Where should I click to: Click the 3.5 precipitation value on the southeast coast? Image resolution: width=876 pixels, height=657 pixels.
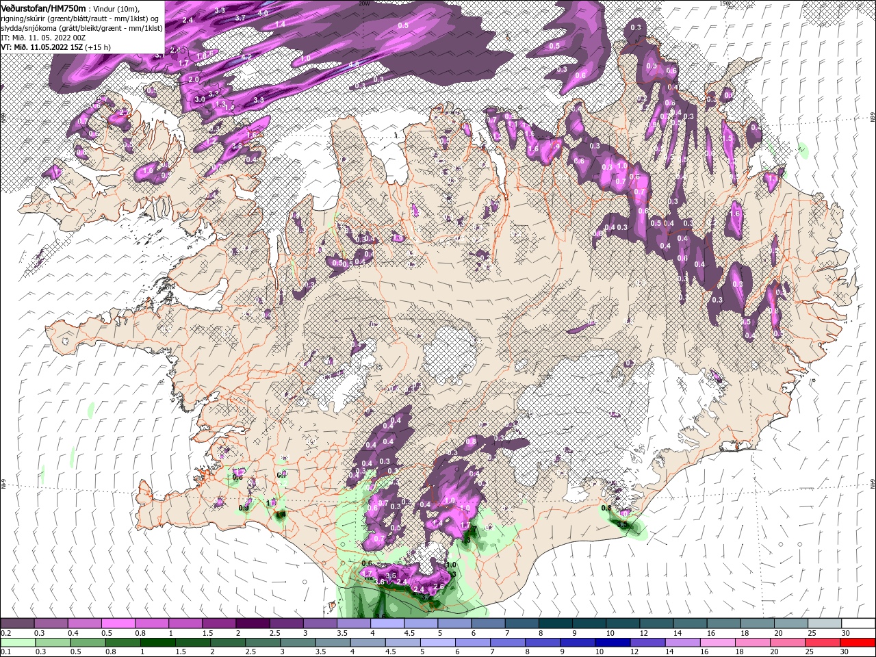point(622,524)
